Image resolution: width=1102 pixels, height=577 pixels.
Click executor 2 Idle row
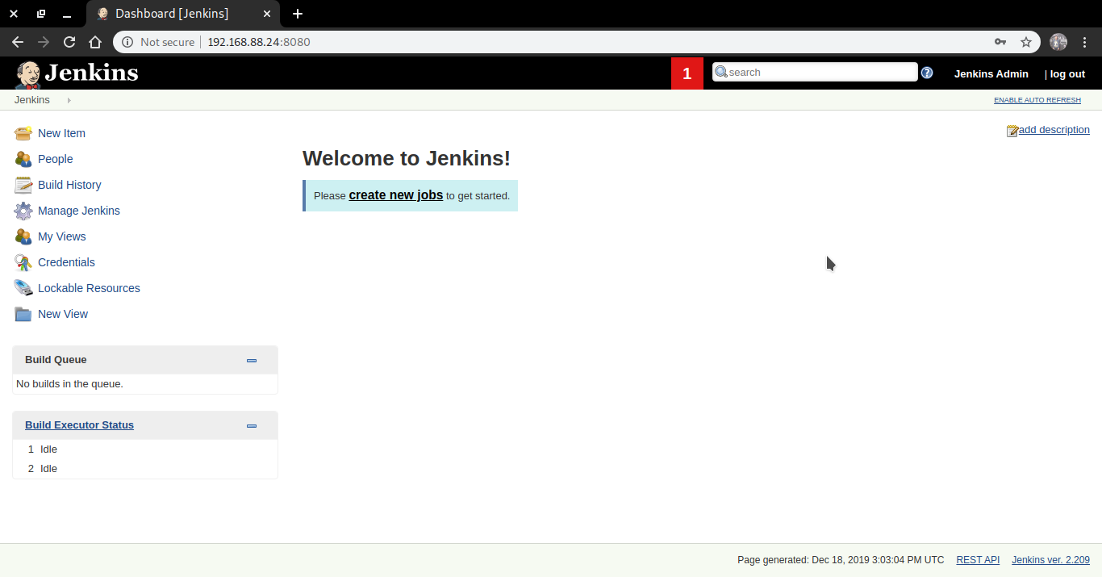(x=145, y=469)
